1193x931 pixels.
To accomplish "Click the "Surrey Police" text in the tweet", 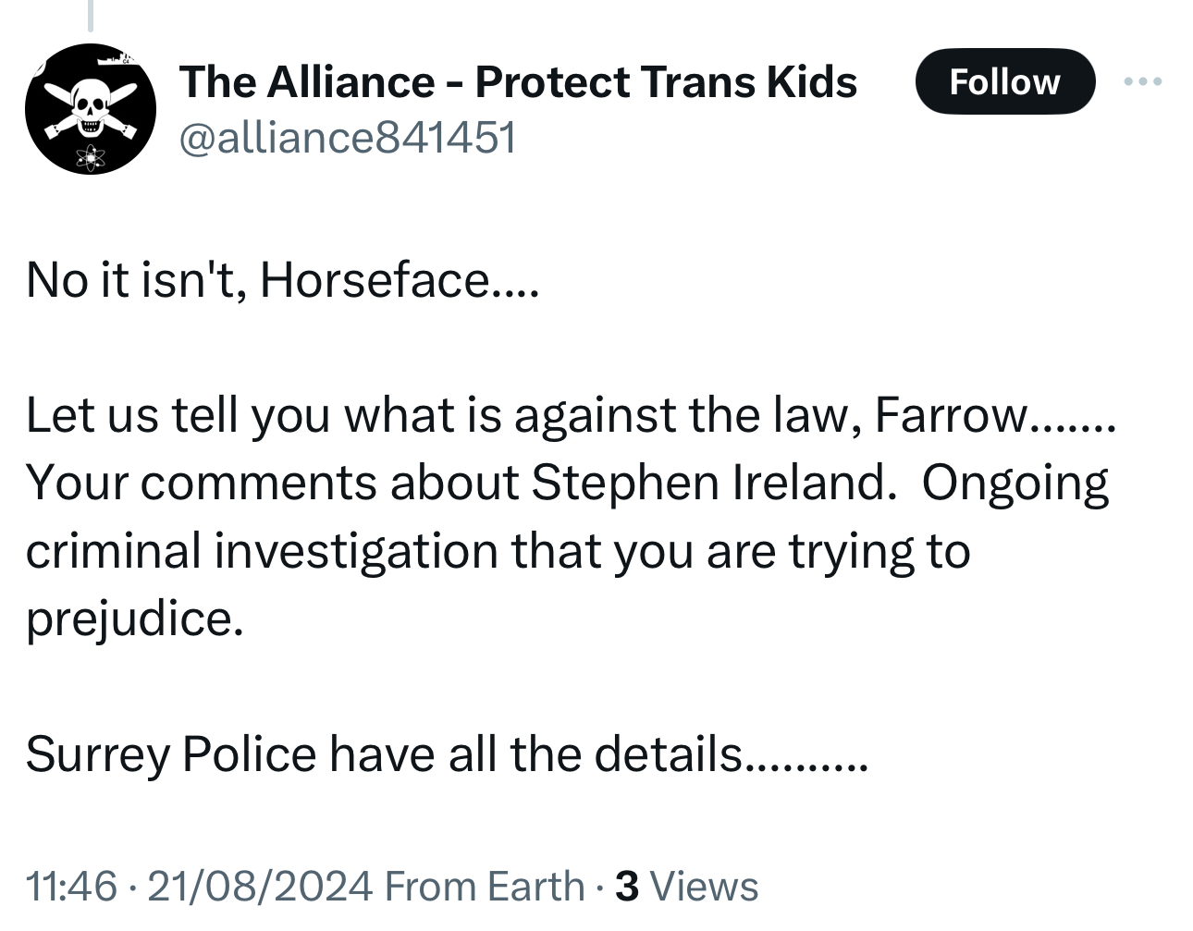I will (x=171, y=753).
